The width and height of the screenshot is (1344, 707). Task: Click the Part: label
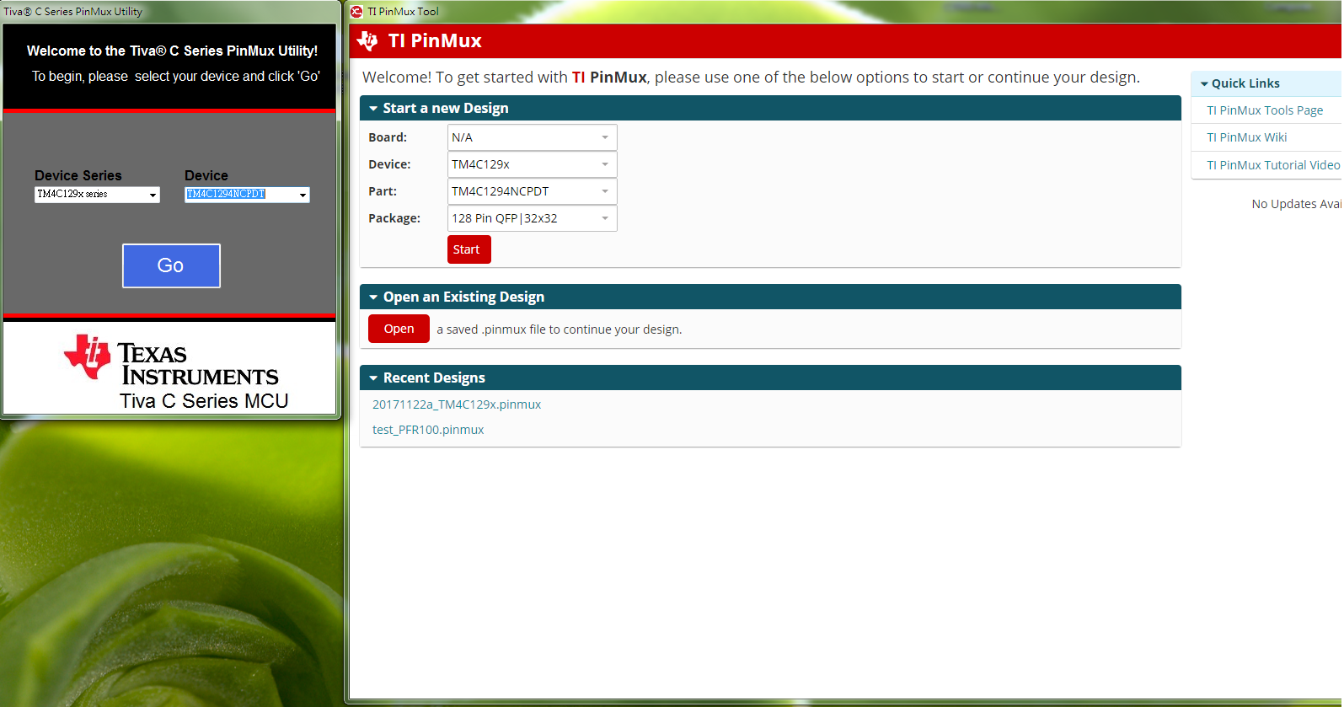point(383,191)
